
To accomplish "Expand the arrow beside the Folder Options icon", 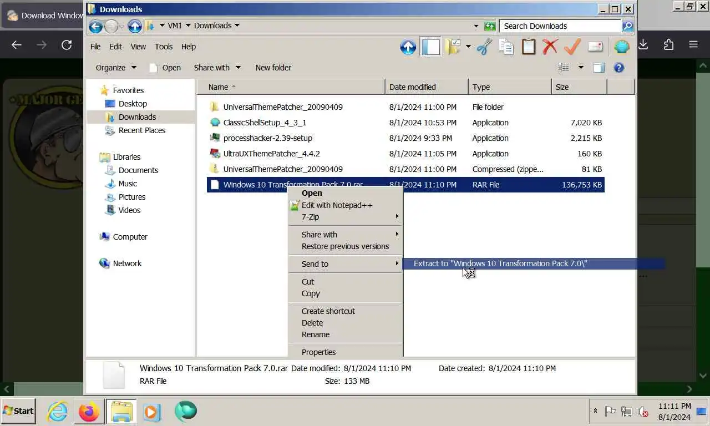I will tap(468, 47).
